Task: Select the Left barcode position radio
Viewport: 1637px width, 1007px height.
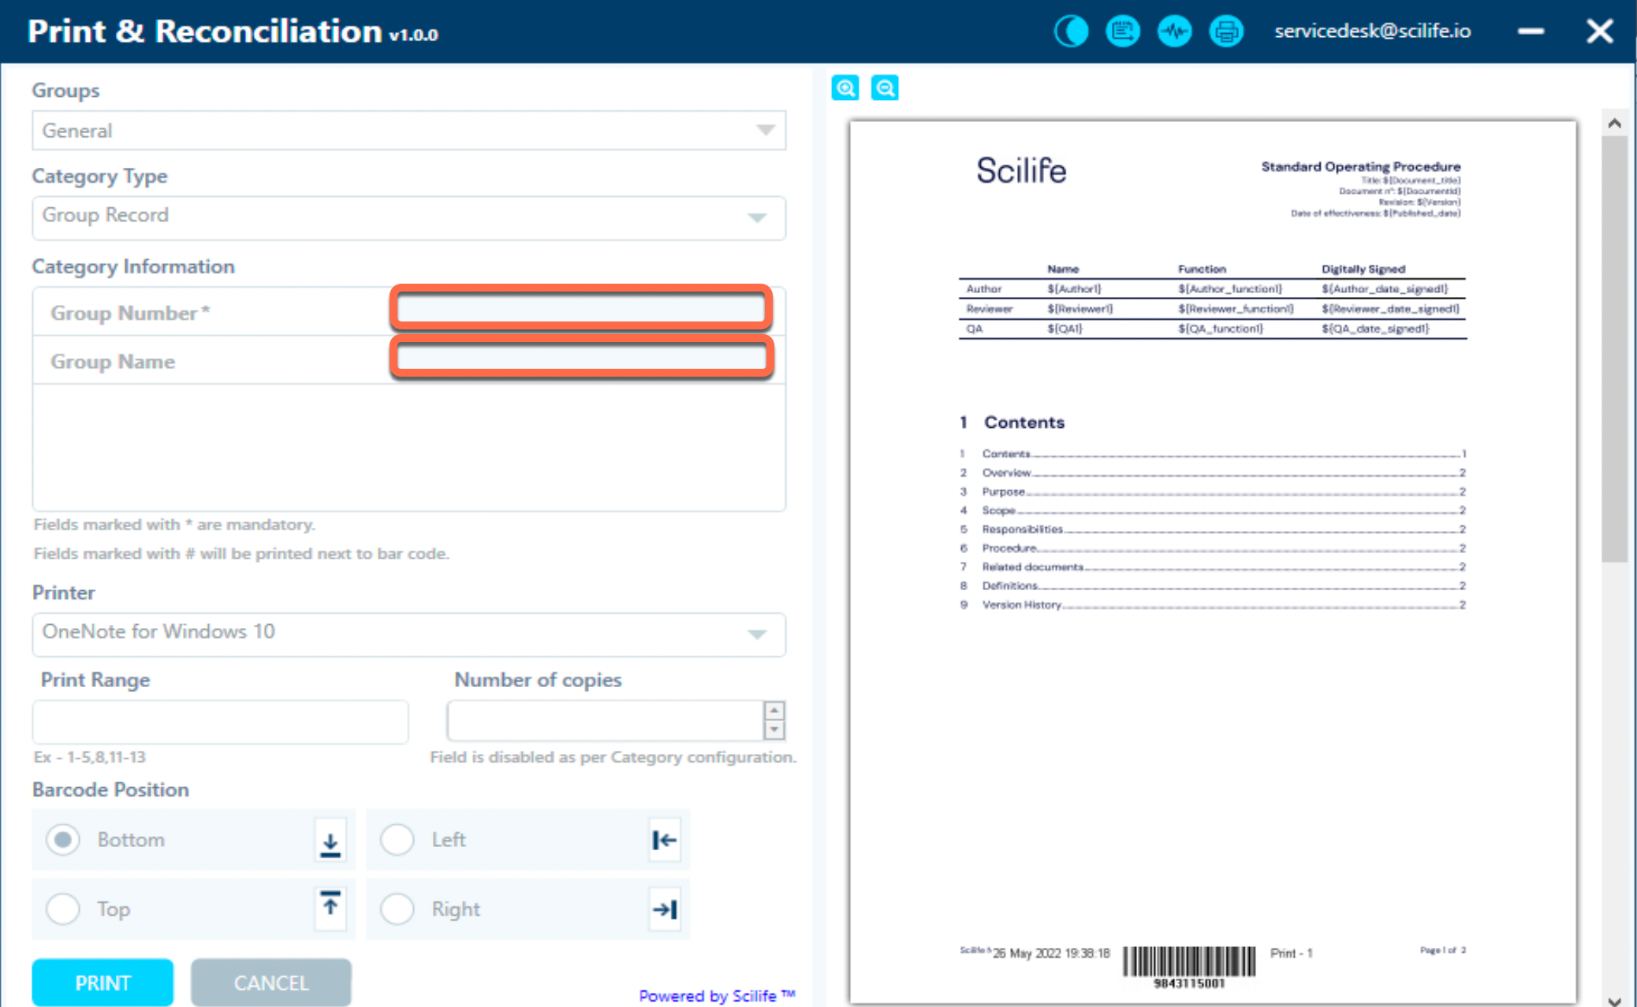Action: tap(397, 840)
